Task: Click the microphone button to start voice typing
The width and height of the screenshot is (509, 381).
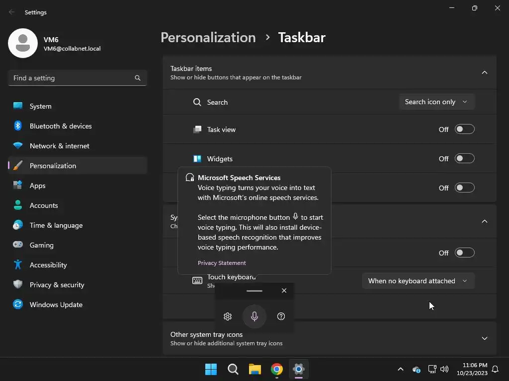Action: pyautogui.click(x=254, y=316)
